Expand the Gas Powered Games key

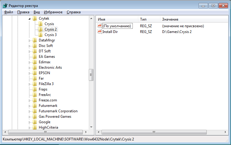point(29,117)
